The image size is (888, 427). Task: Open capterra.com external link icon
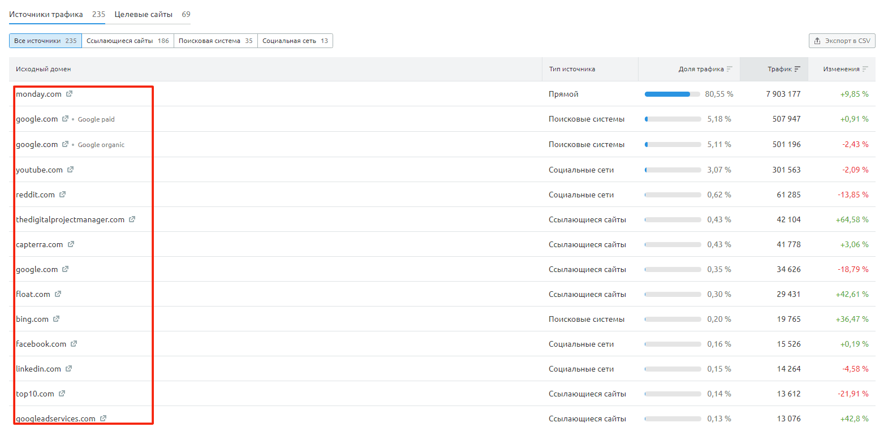(x=71, y=244)
